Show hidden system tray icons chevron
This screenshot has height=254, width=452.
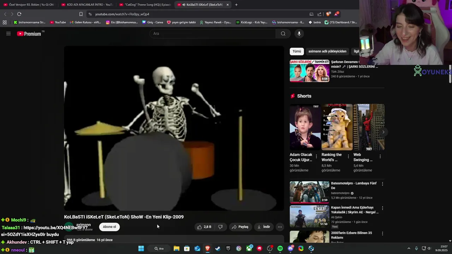pyautogui.click(x=409, y=248)
